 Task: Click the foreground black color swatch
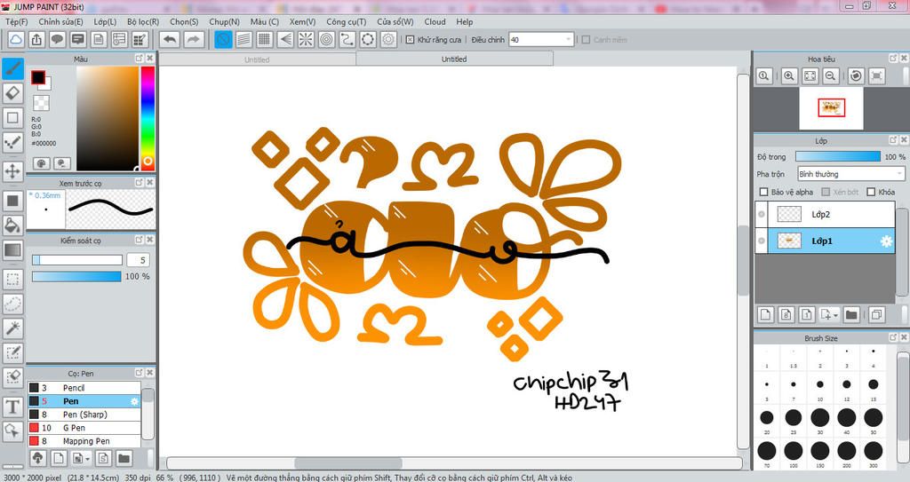point(38,77)
